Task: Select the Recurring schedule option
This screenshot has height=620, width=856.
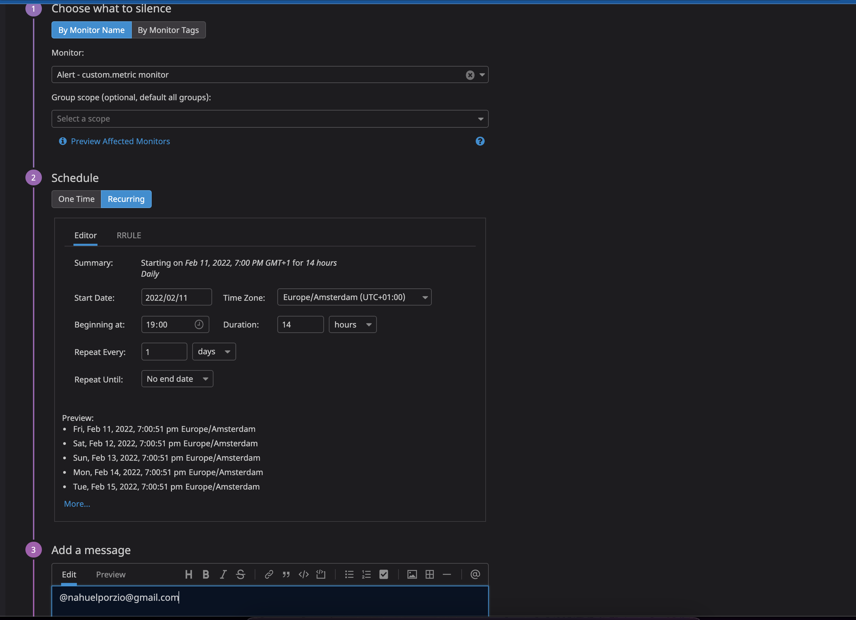Action: 126,199
